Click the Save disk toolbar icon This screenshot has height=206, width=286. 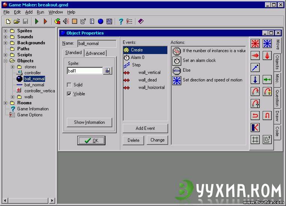[26, 21]
